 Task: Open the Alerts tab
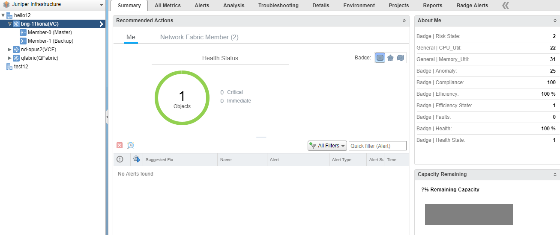coord(202,6)
